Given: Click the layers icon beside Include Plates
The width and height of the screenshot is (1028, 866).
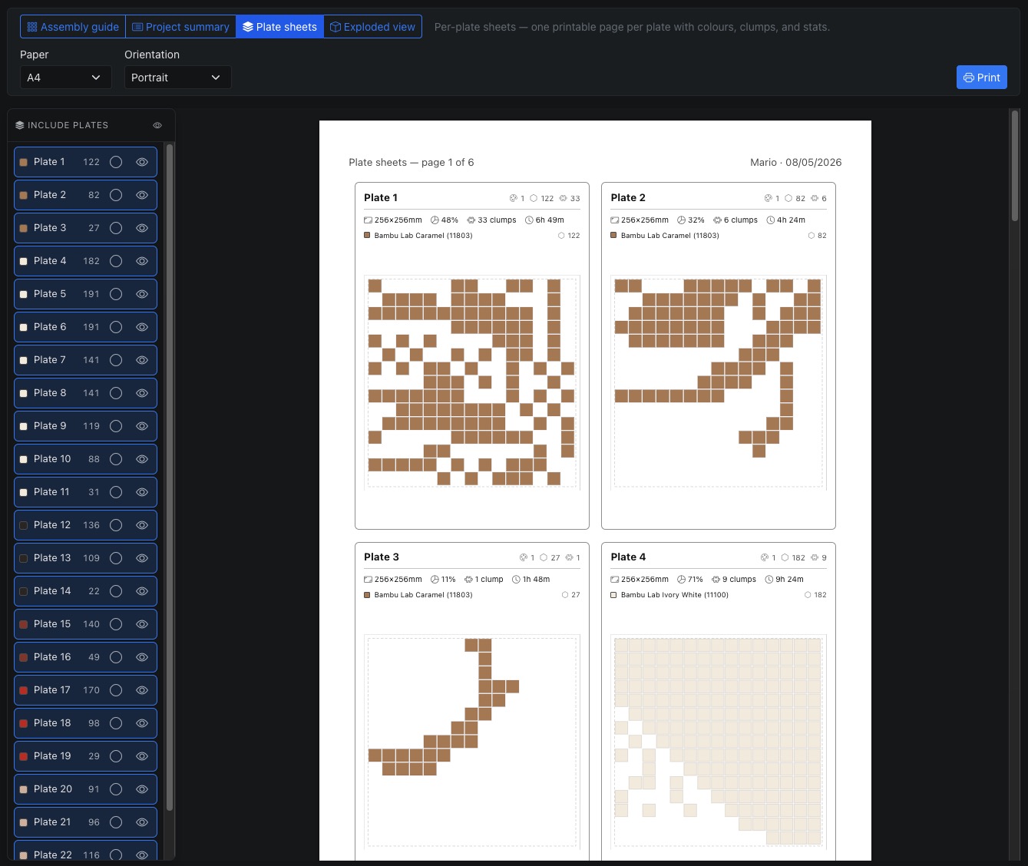Looking at the screenshot, I should tap(20, 125).
